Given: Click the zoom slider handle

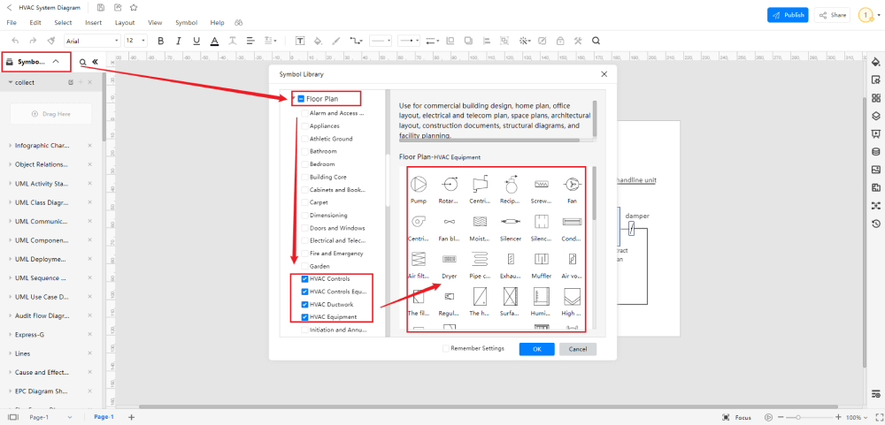Looking at the screenshot, I should point(797,417).
